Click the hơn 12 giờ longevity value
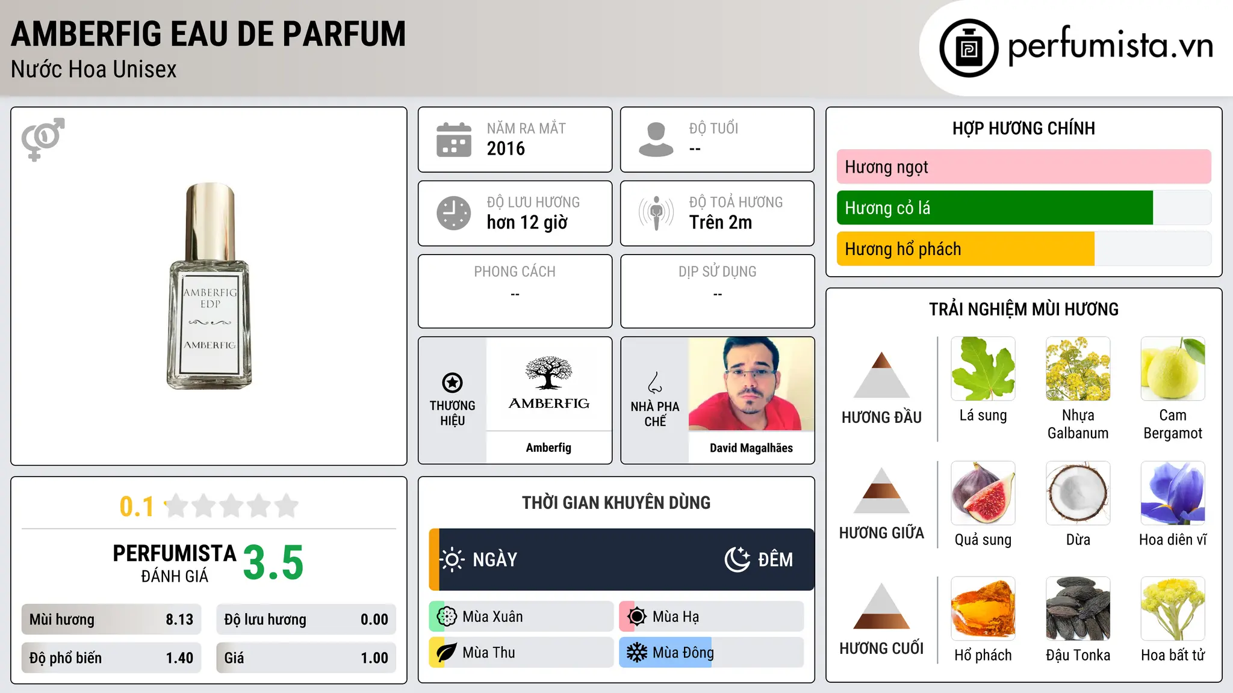Viewport: 1233px width, 693px height. [527, 223]
